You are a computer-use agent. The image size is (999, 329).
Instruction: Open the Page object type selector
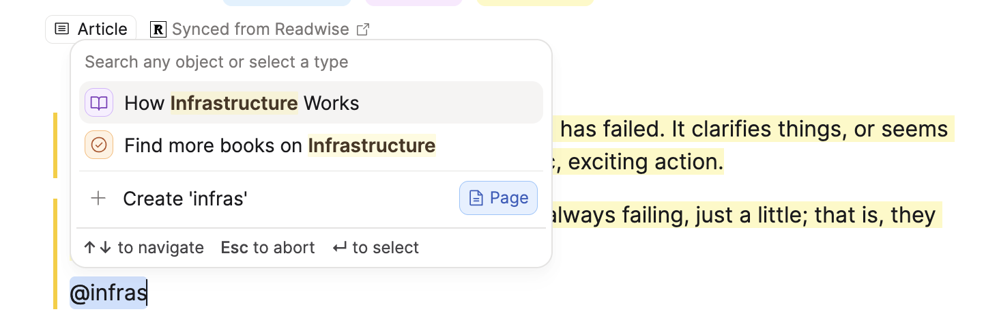(499, 198)
